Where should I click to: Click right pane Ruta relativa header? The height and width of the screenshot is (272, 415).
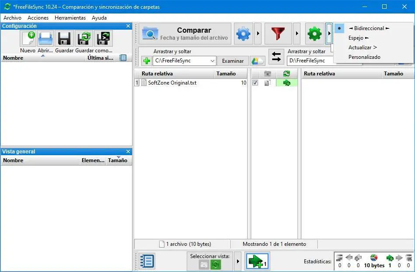click(342, 74)
